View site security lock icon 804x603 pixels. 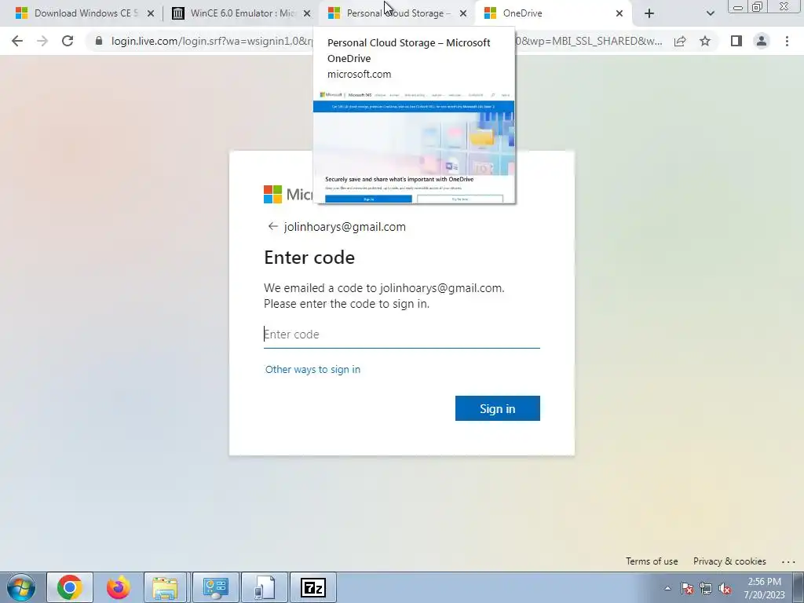(99, 41)
